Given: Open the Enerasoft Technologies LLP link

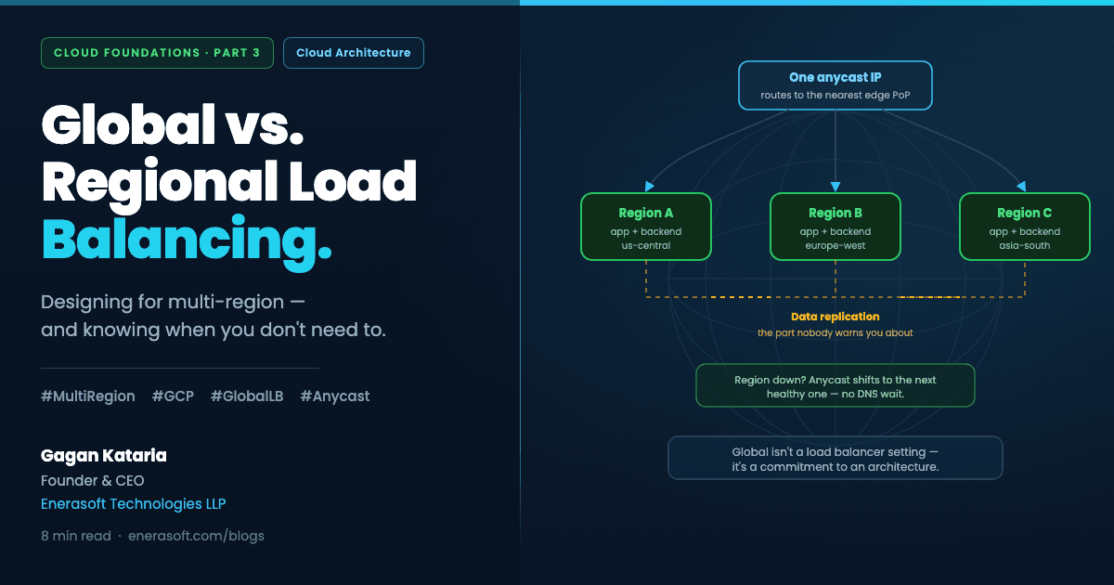Looking at the screenshot, I should [134, 504].
